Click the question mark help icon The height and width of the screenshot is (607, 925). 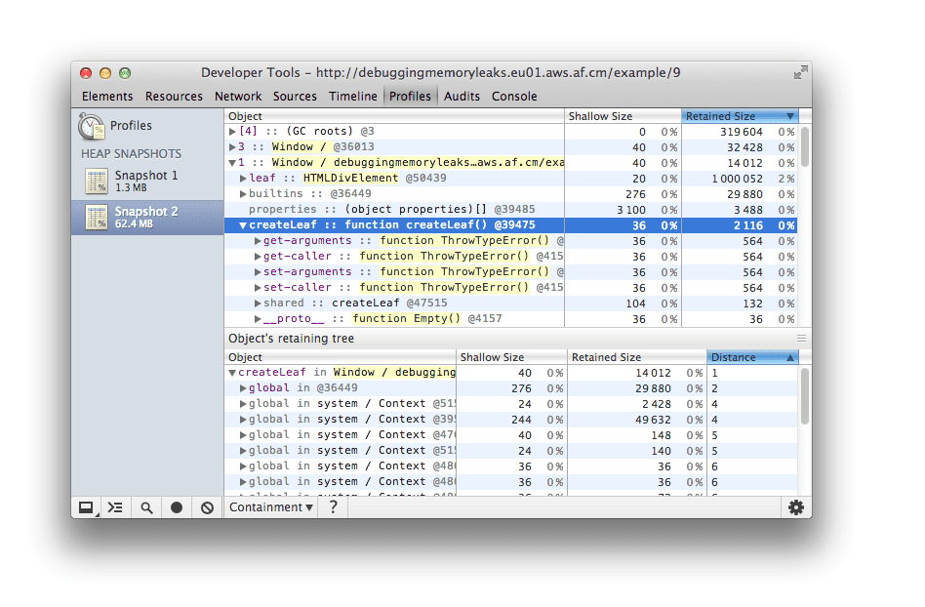click(x=333, y=507)
